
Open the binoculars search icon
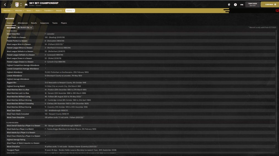(x=26, y=5)
